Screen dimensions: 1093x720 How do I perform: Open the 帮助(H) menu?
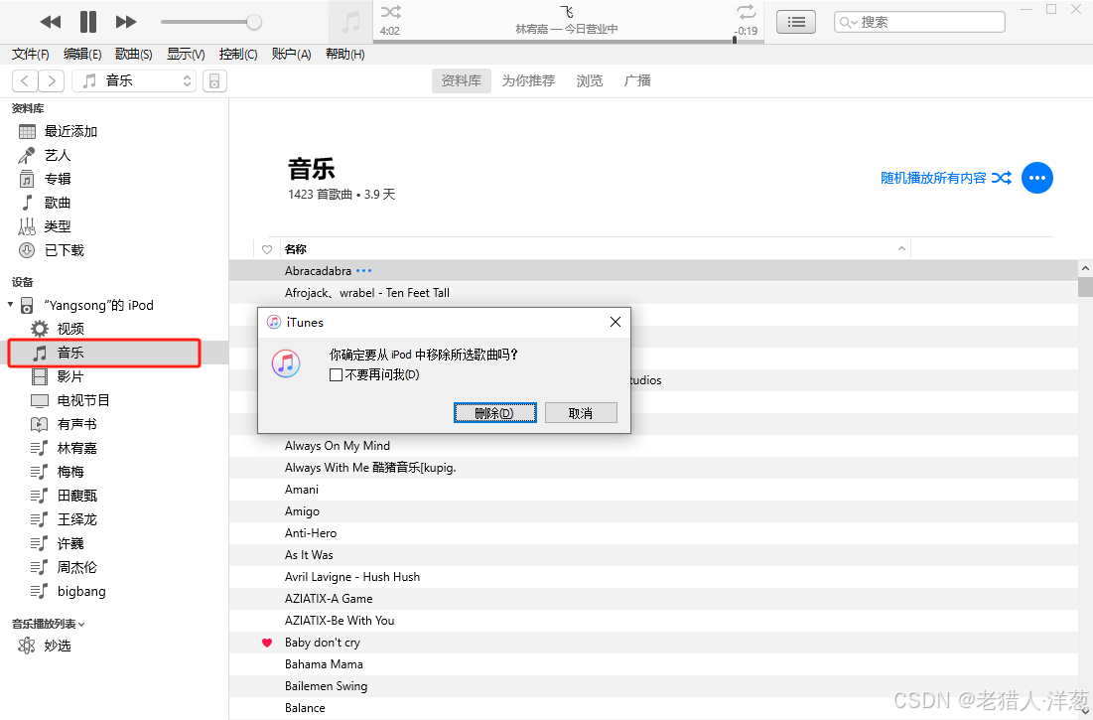tap(345, 54)
